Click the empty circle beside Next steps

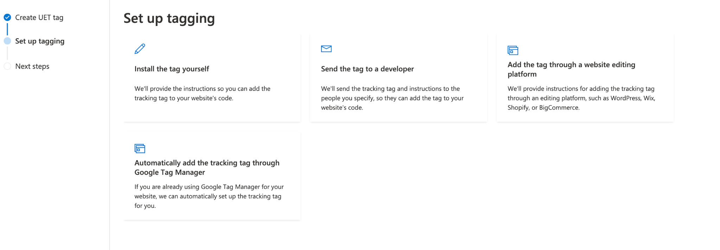coord(7,66)
